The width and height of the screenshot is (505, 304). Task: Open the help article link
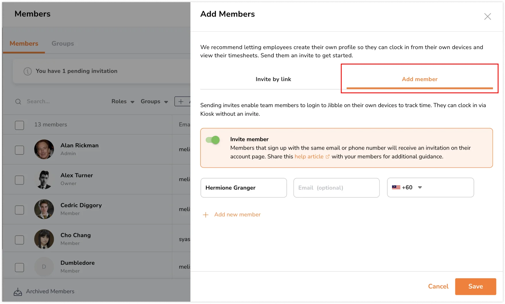pos(309,156)
